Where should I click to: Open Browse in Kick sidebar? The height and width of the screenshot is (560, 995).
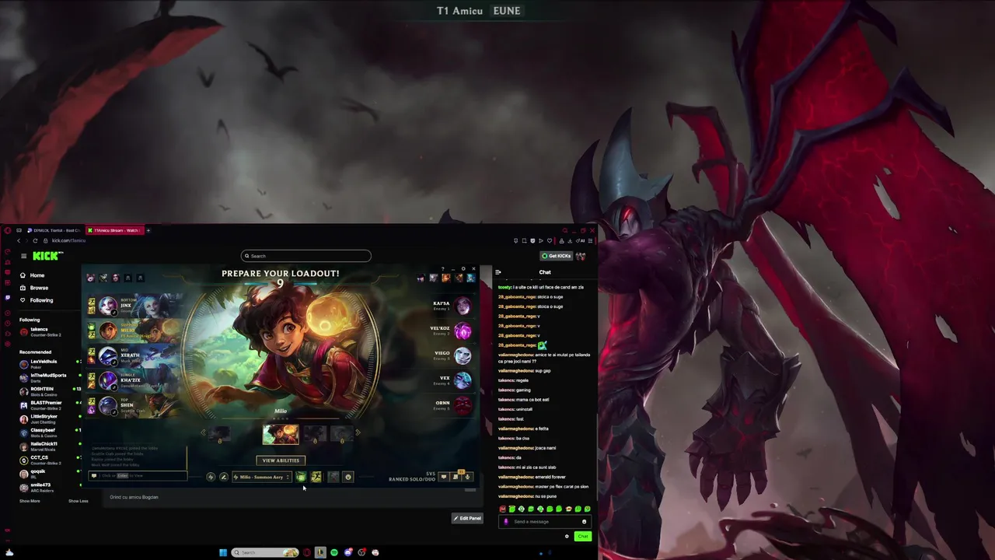click(x=39, y=288)
